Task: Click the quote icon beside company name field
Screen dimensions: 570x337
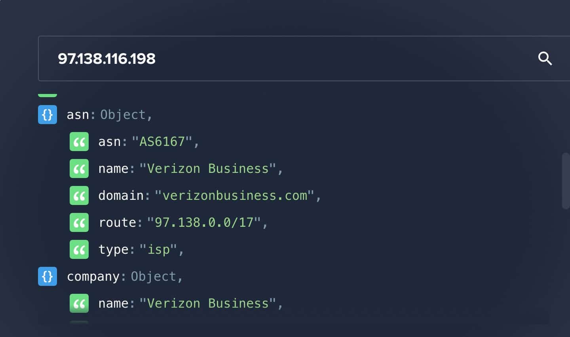Action: (x=79, y=303)
